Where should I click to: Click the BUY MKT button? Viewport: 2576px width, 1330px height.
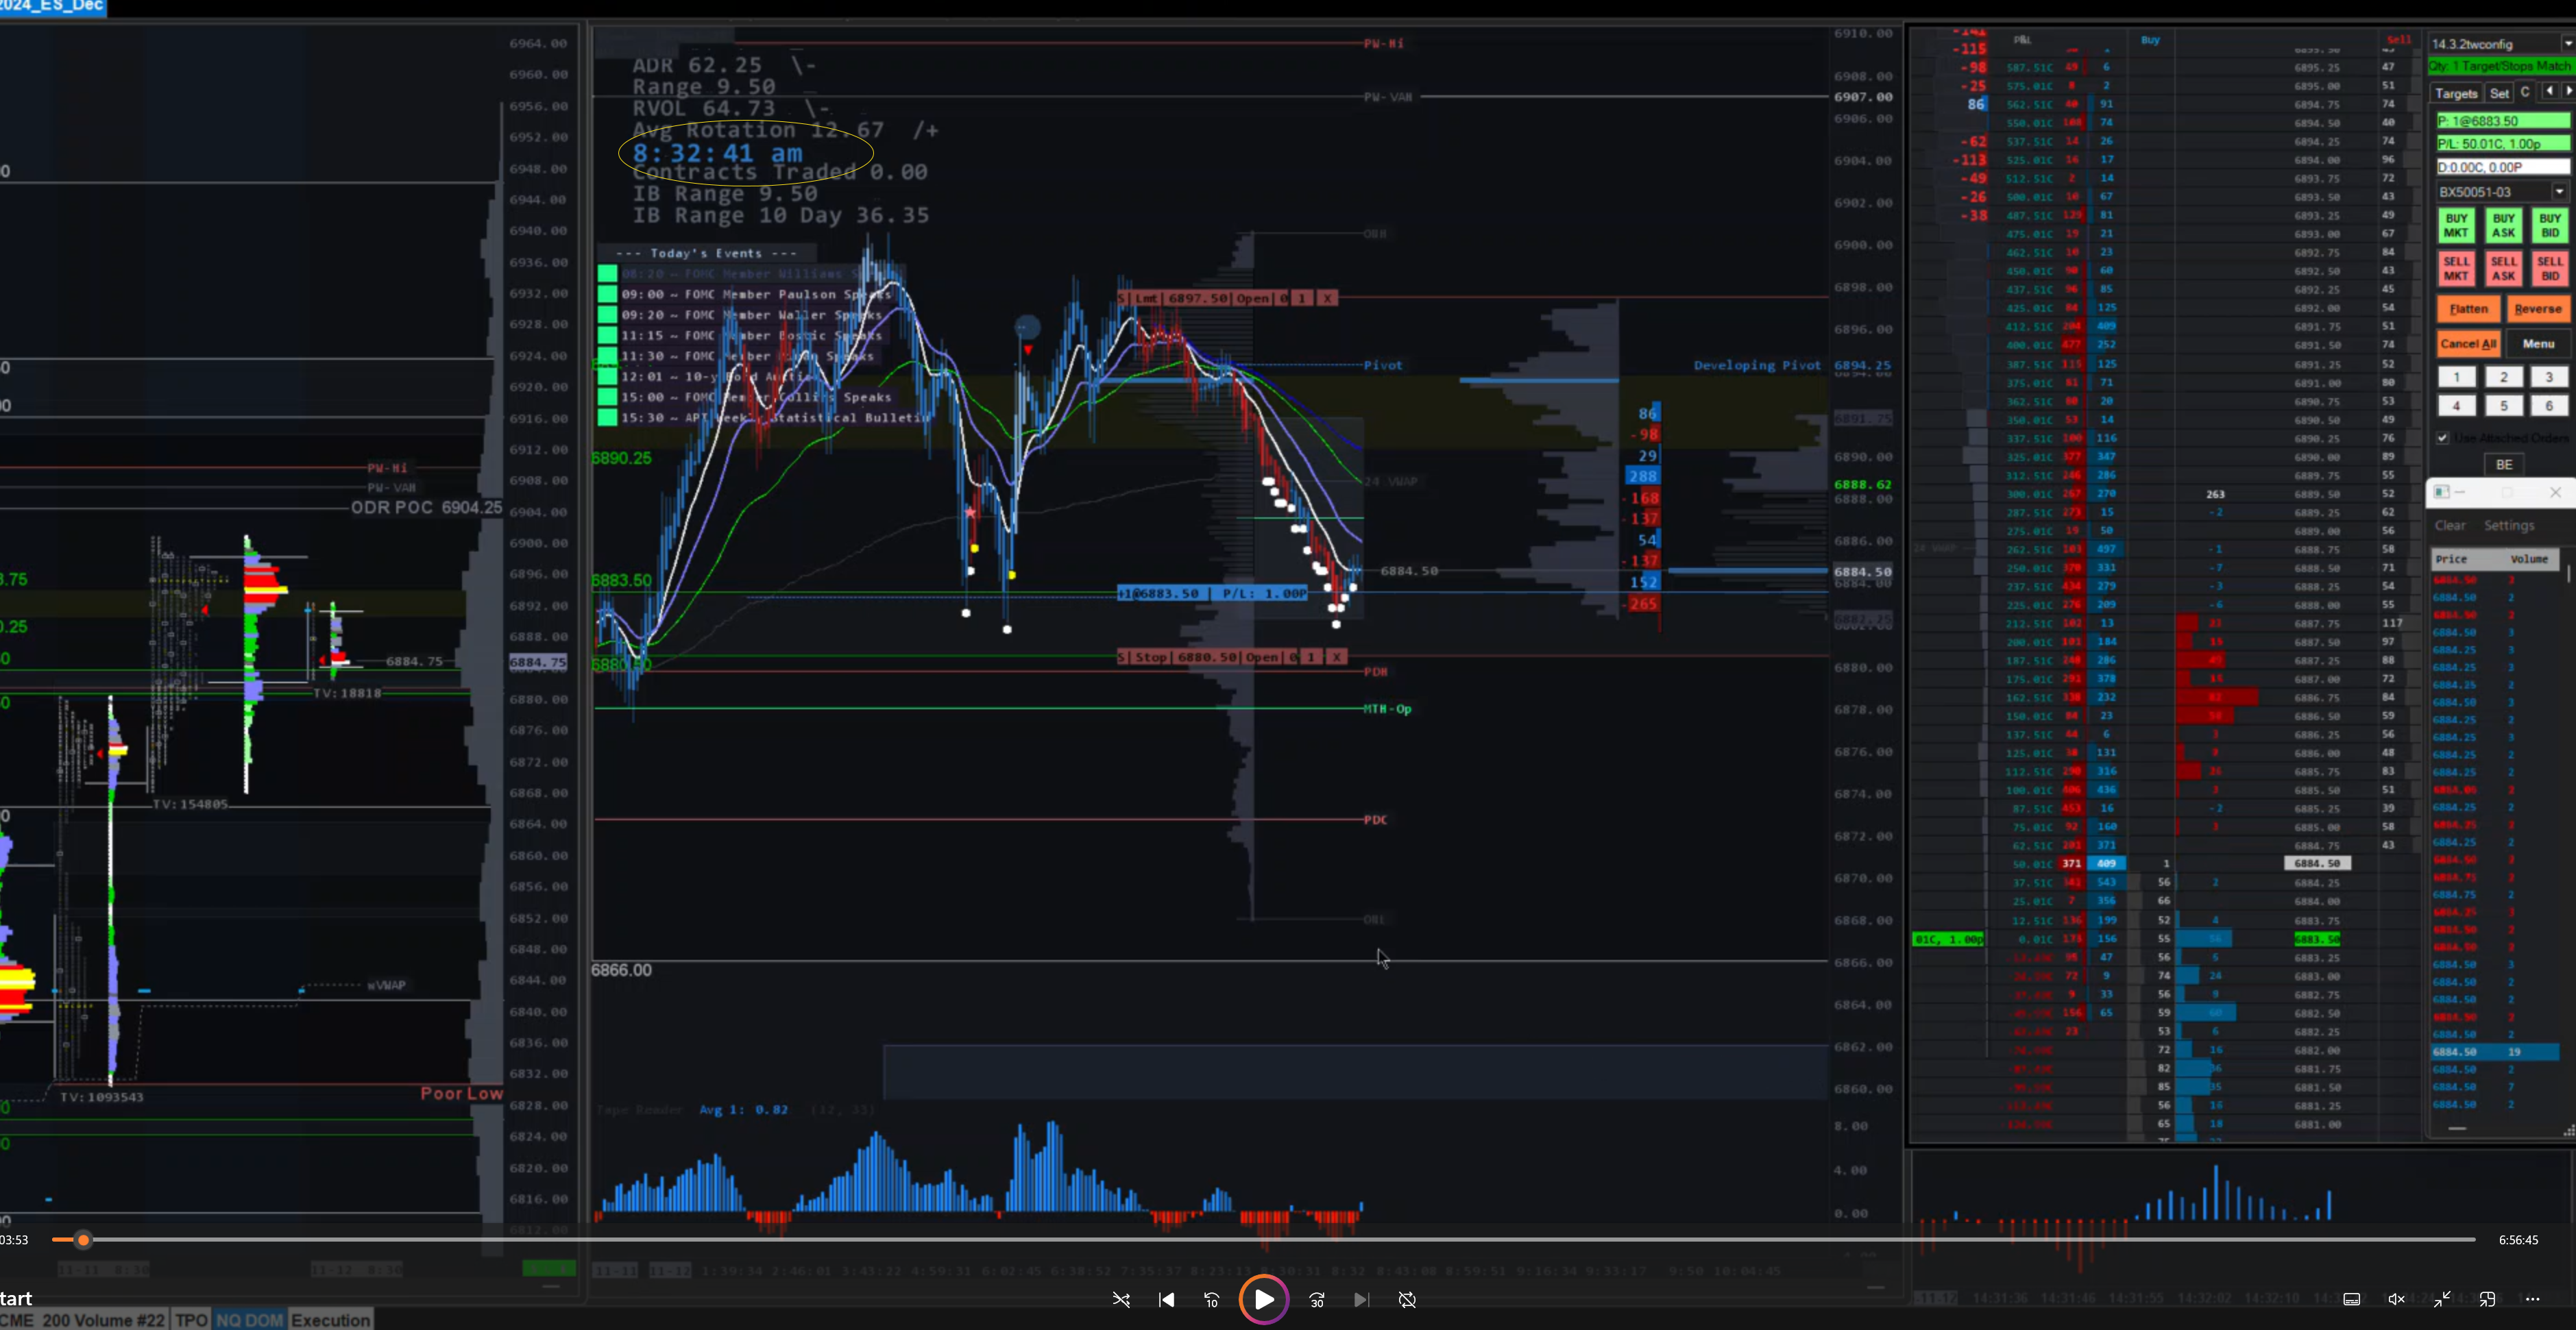(2456, 225)
